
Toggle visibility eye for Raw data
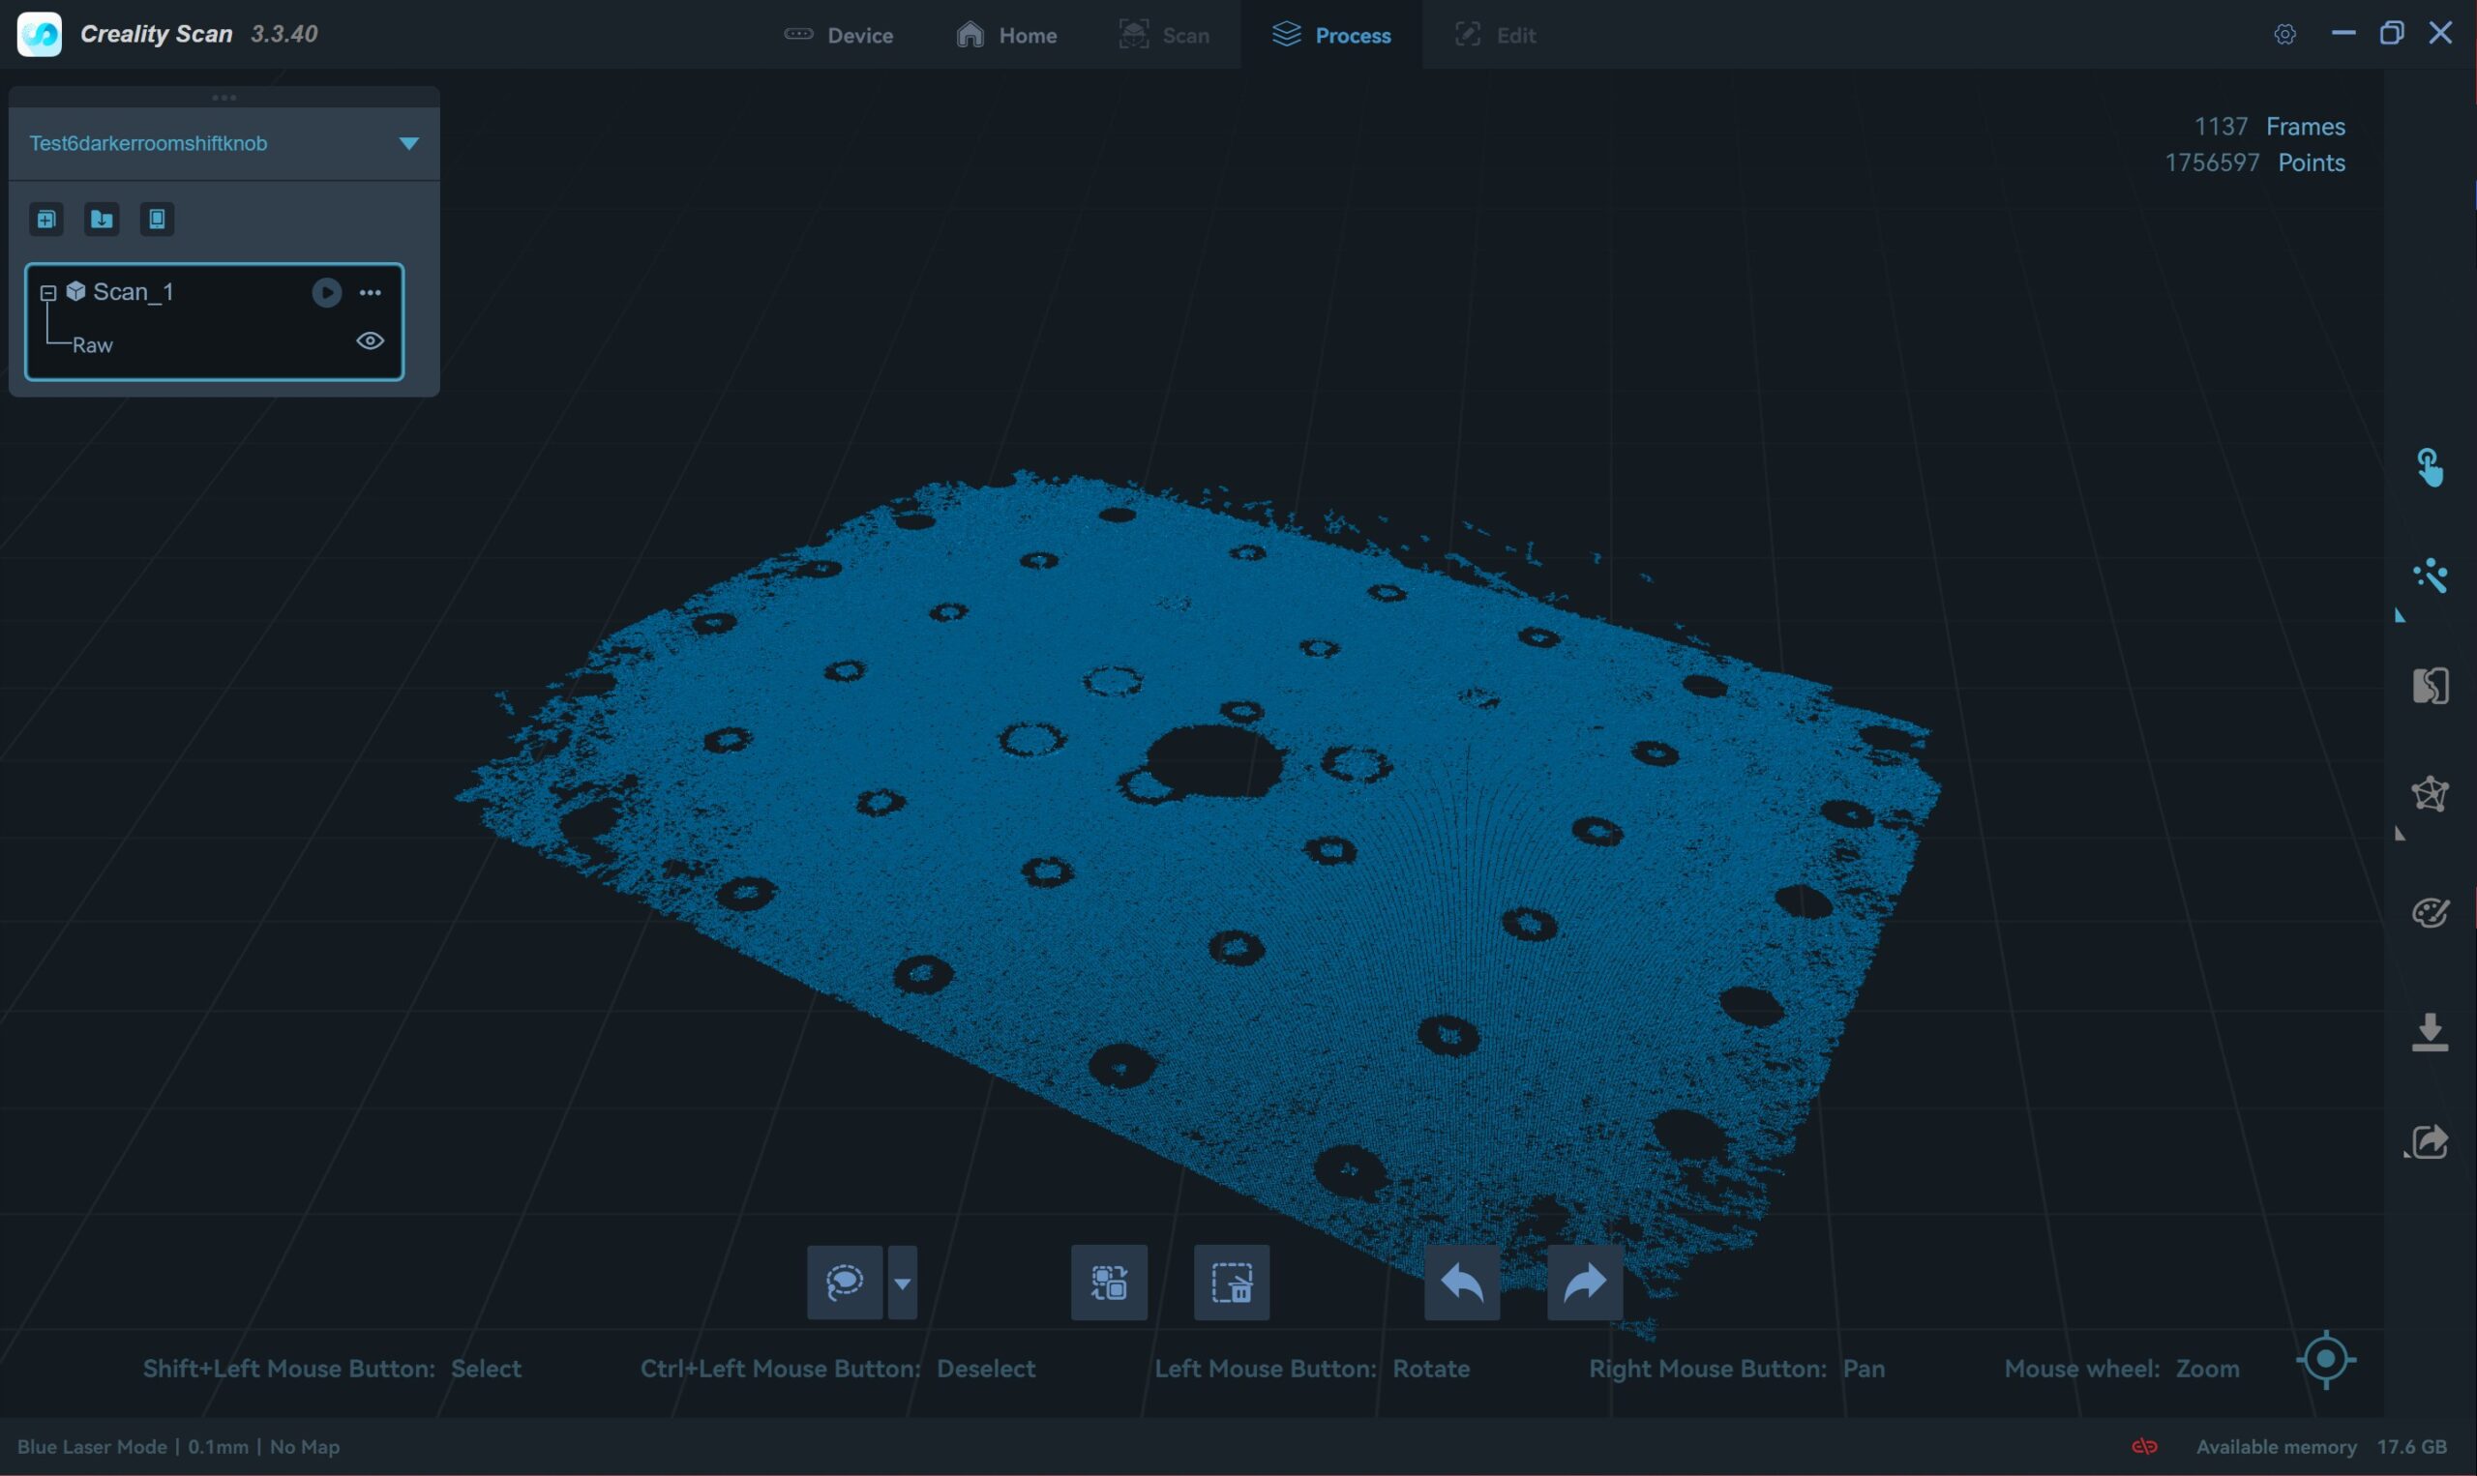point(370,341)
